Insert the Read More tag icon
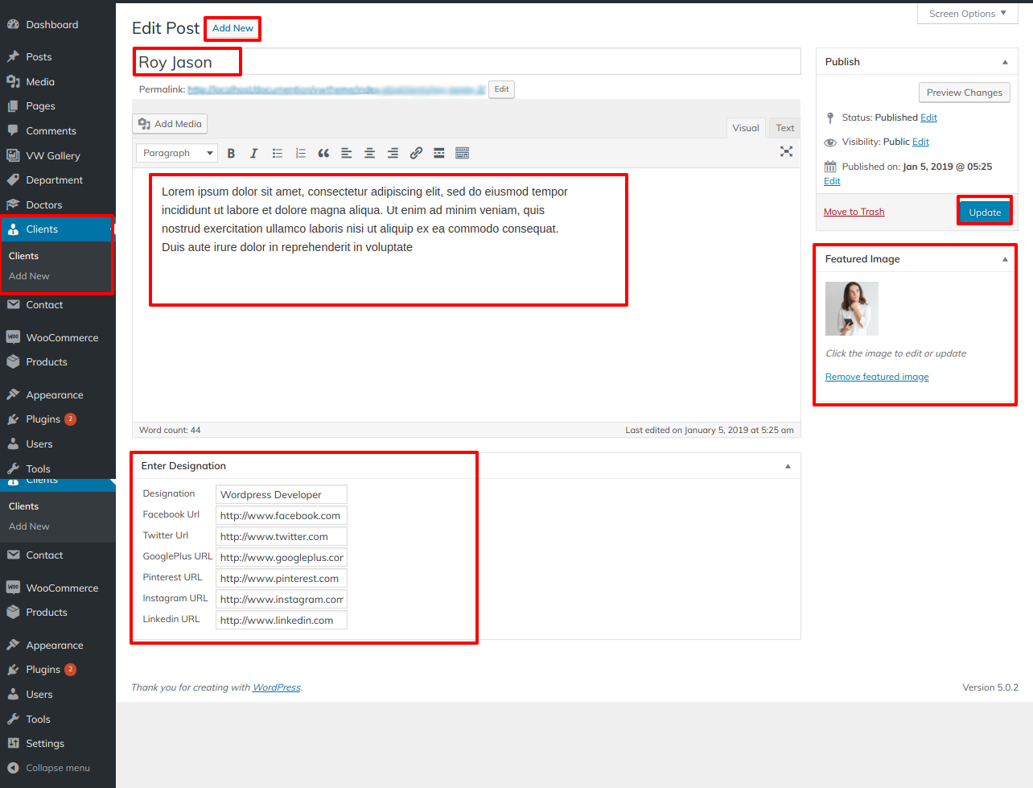This screenshot has width=1033, height=788. point(439,153)
